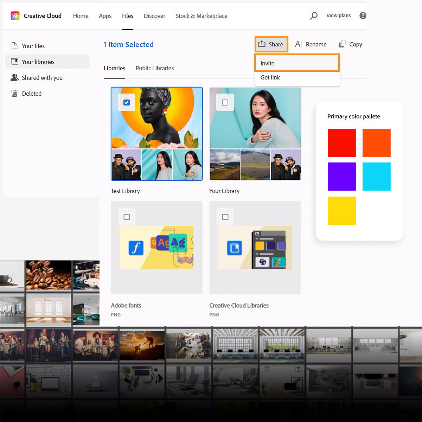Click the Deleted trash icon in sidebar
This screenshot has height=422, width=422.
point(14,93)
